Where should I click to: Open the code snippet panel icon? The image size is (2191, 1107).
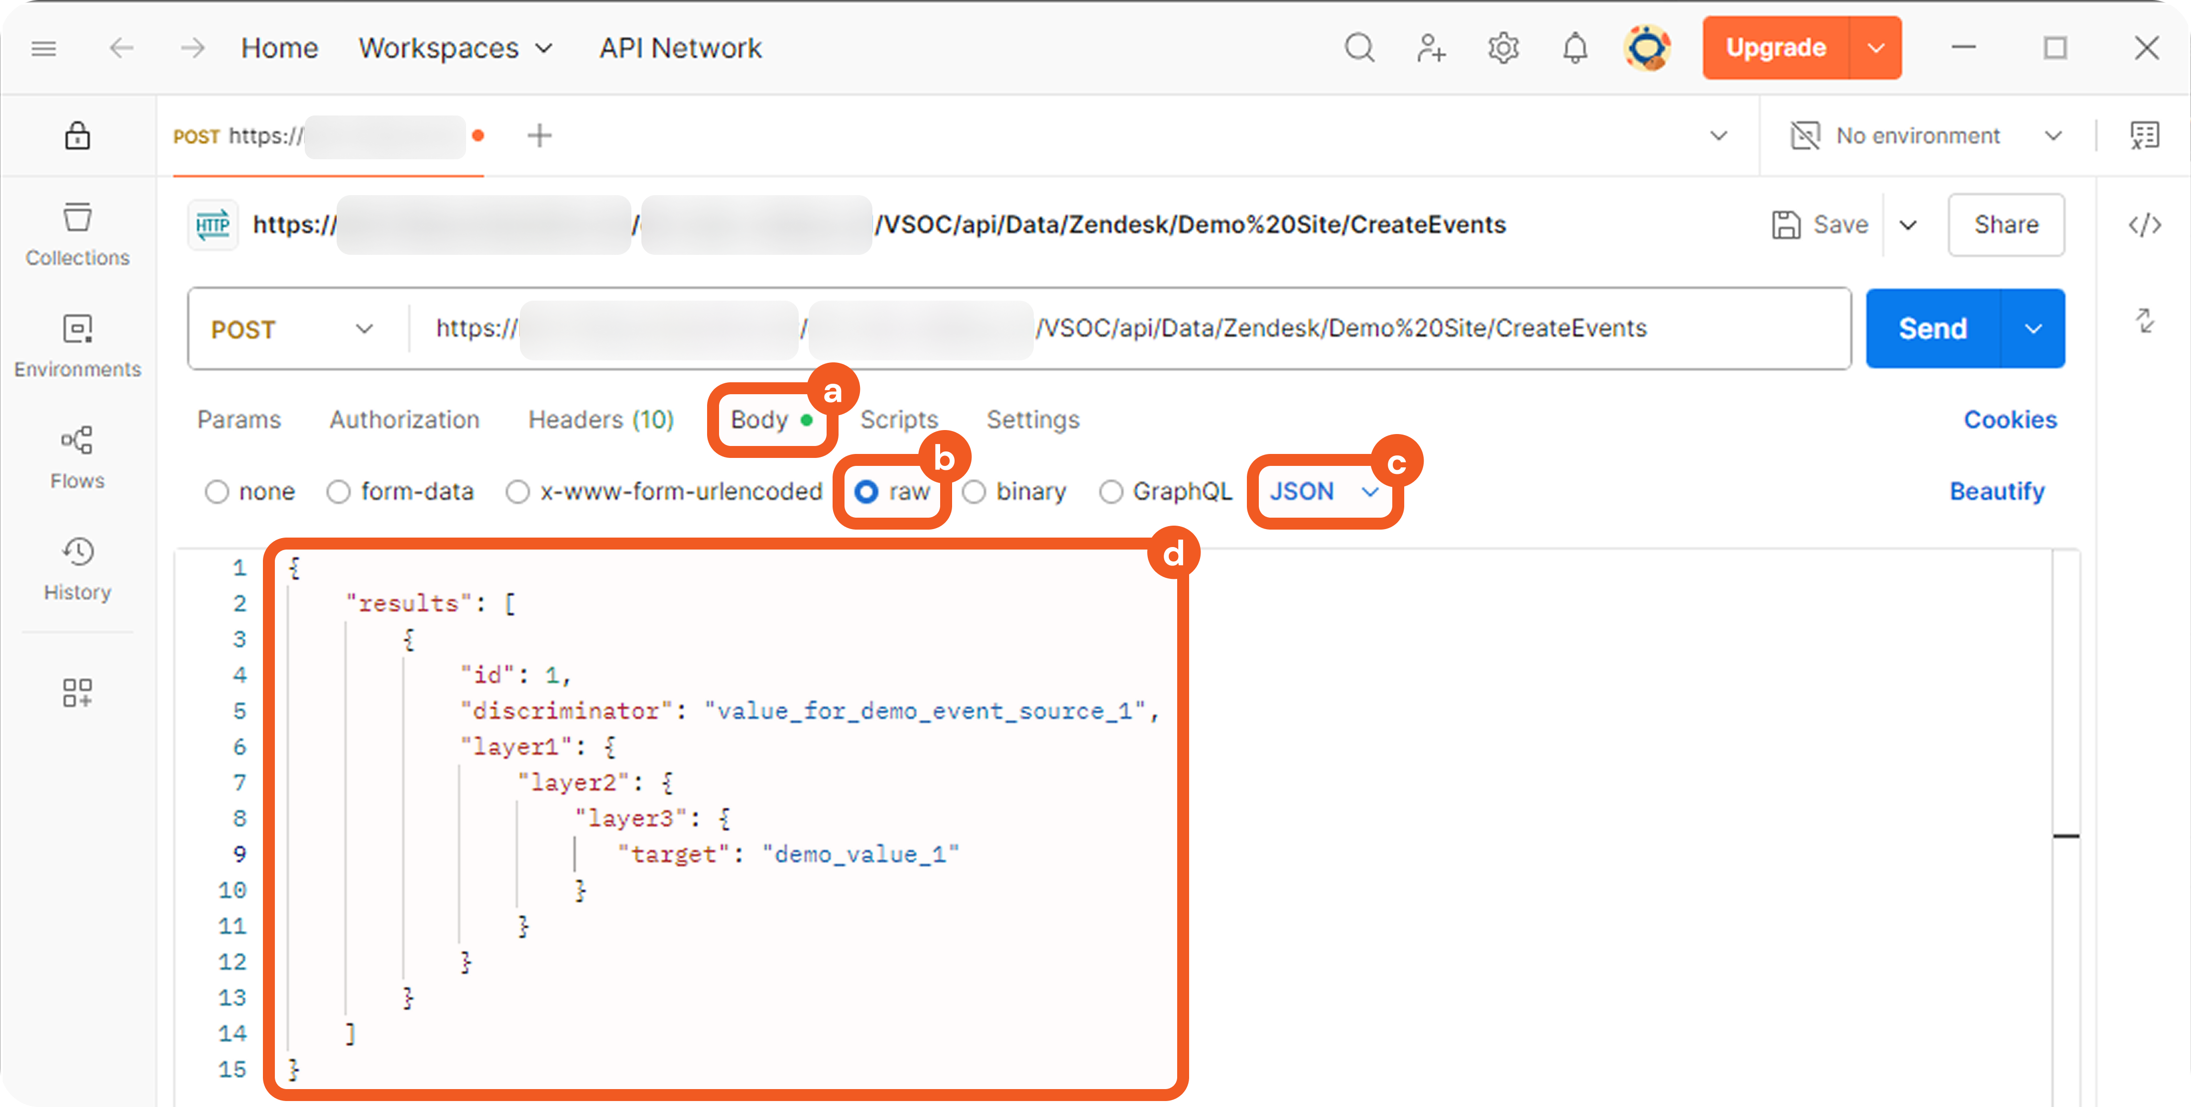pyautogui.click(x=2144, y=224)
